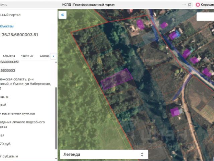Click the gov.ru address in the URL bar
Screen dimensions: 214x161
tap(4, 5)
